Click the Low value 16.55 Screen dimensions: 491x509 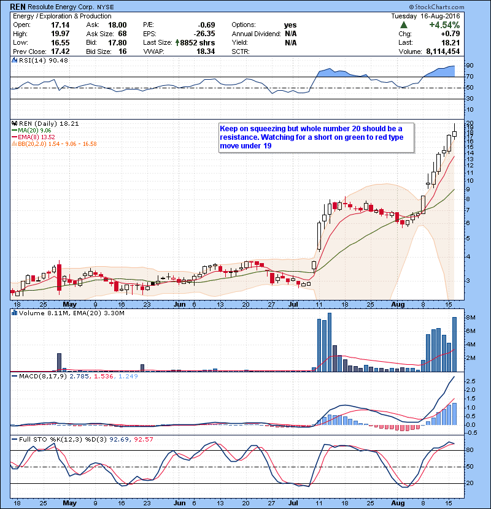point(60,42)
